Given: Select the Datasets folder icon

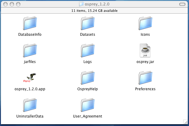Looking at the screenshot, I should tap(88, 23).
